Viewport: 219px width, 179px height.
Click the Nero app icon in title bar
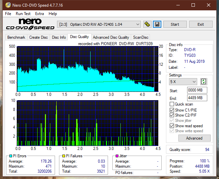[x=8, y=5]
